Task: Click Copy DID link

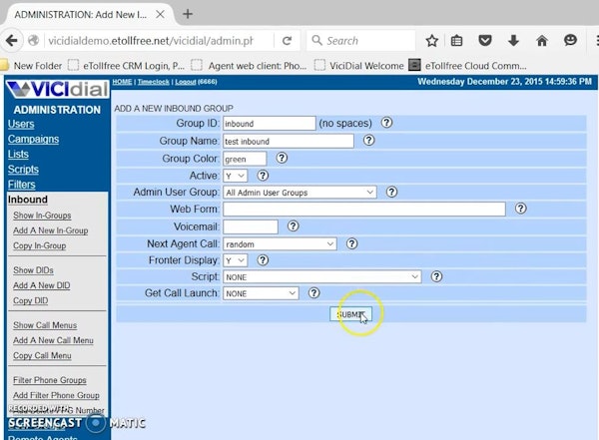Action: (31, 301)
